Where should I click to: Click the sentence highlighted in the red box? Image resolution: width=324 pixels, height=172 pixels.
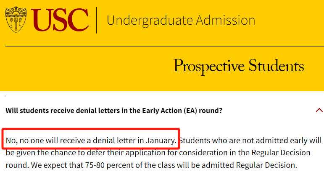pyautogui.click(x=91, y=140)
